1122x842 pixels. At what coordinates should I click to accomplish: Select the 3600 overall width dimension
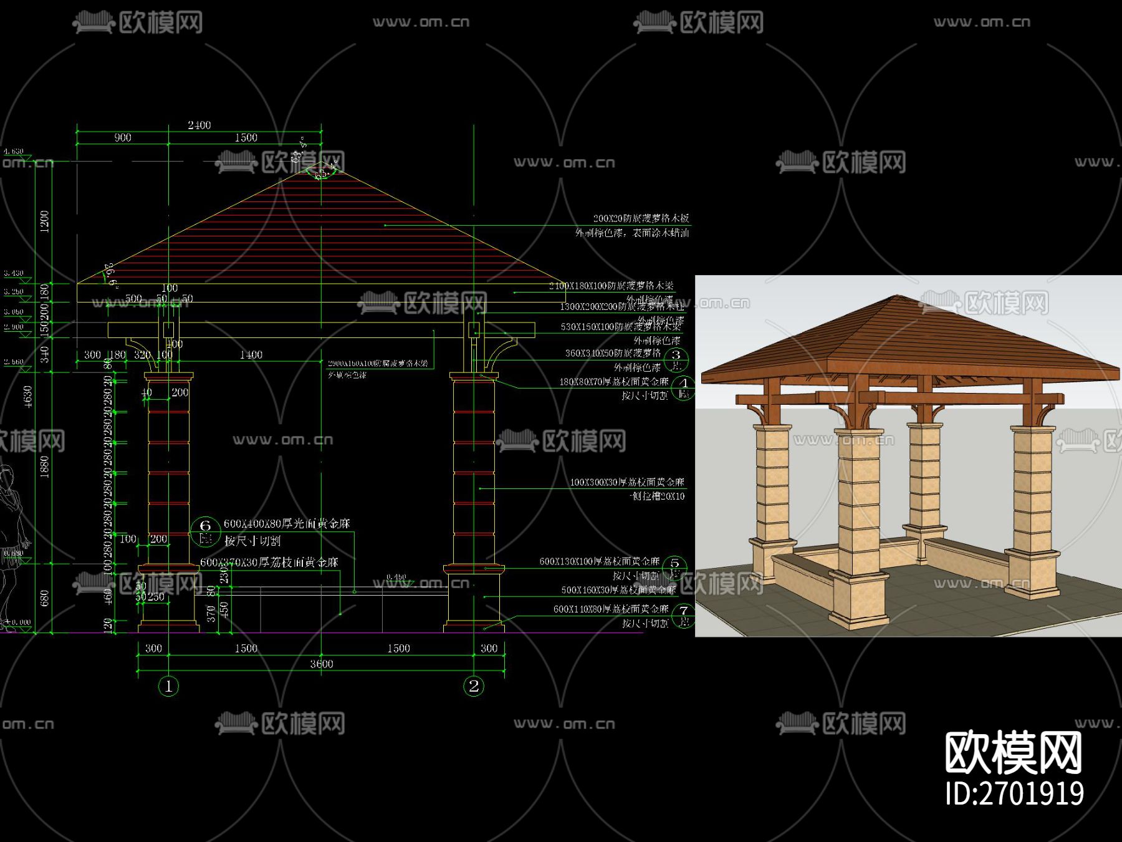tap(322, 664)
